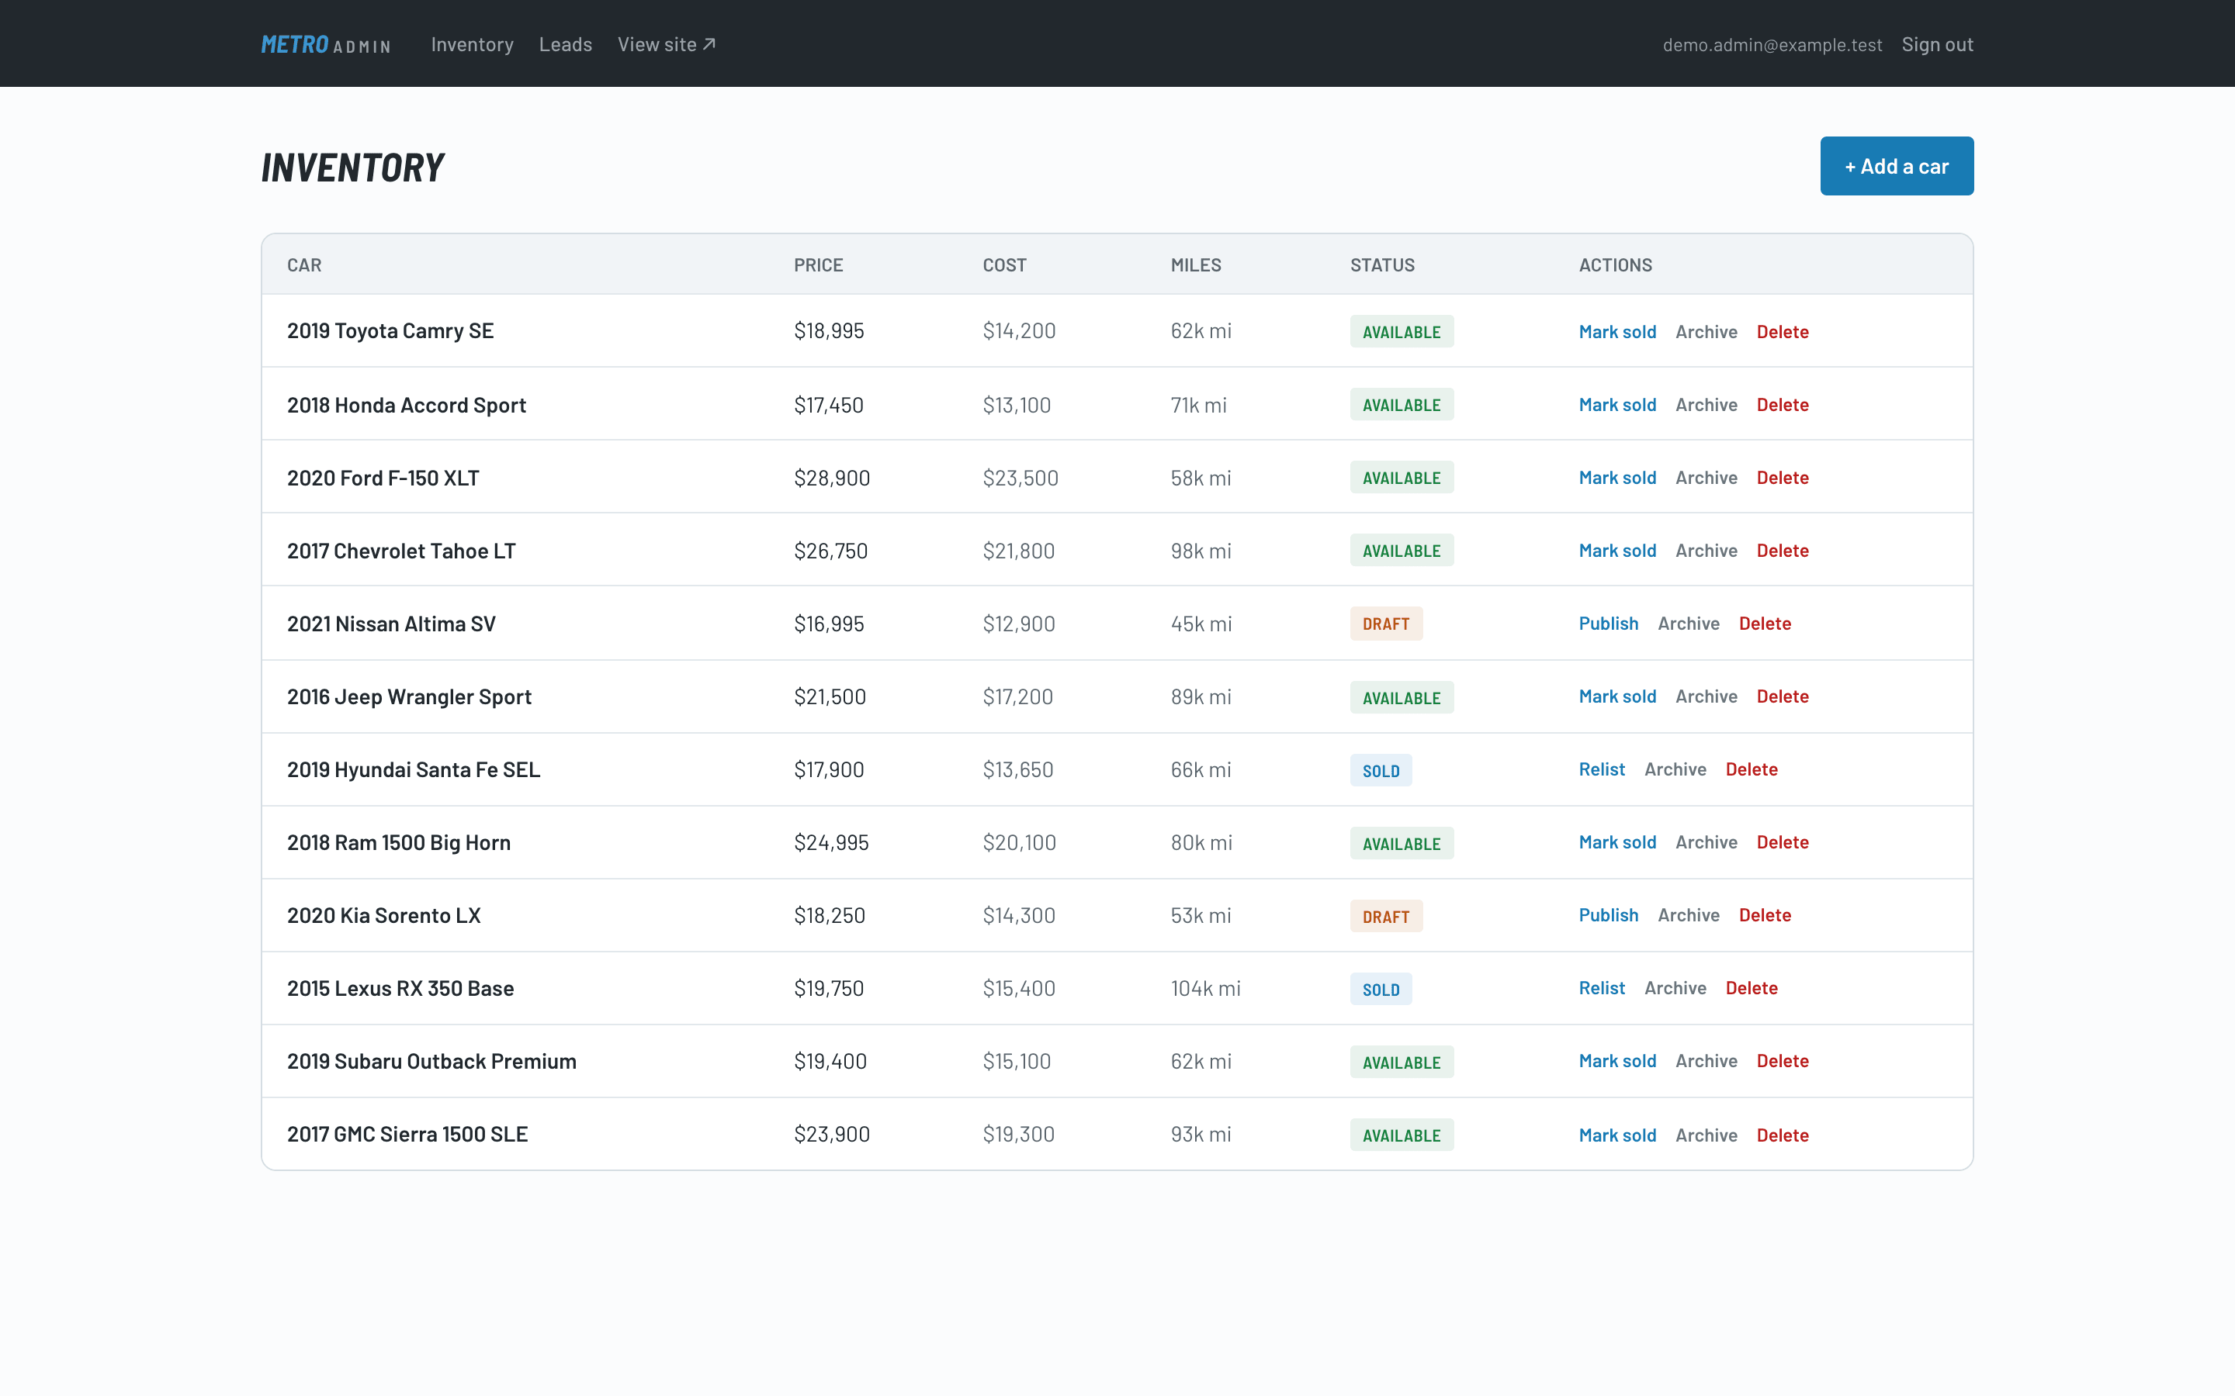Archive the 2021 Nissan Altima SV

(x=1688, y=624)
